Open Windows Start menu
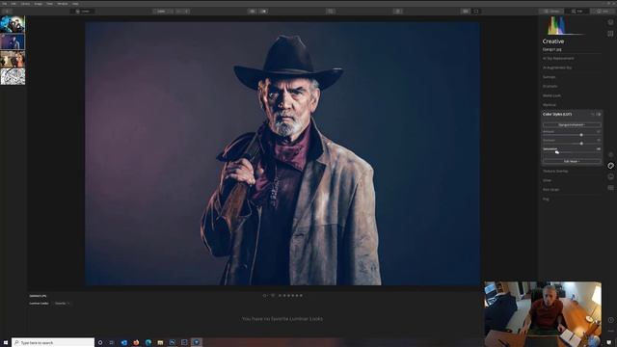Viewport: 617px width, 347px height. point(6,343)
